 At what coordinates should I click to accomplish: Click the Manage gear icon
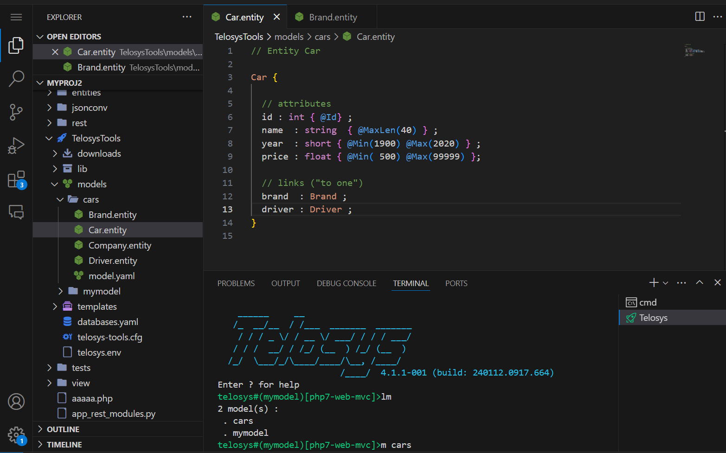[16, 435]
